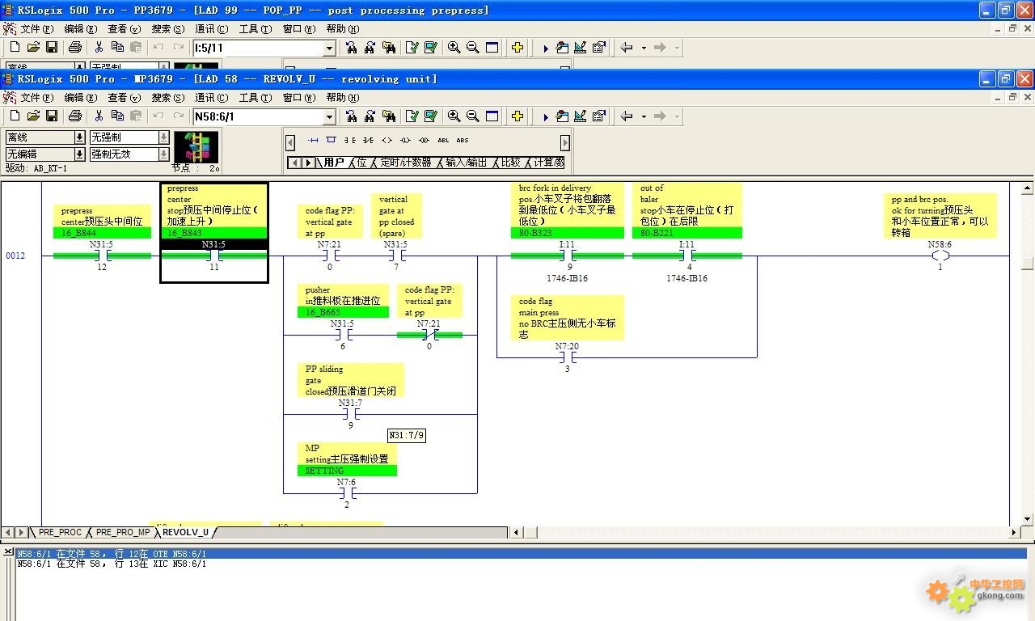
Task: Select the XIC examine-if-closed instruction icon
Action: [350, 140]
